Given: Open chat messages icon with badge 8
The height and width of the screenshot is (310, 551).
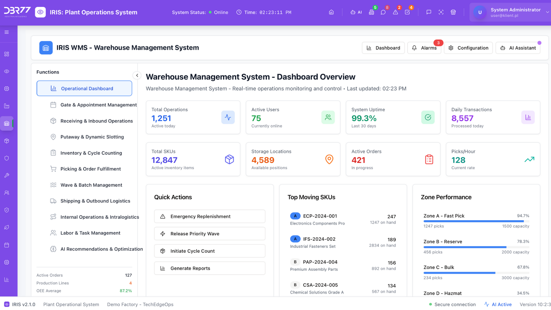Looking at the screenshot, I should [383, 12].
